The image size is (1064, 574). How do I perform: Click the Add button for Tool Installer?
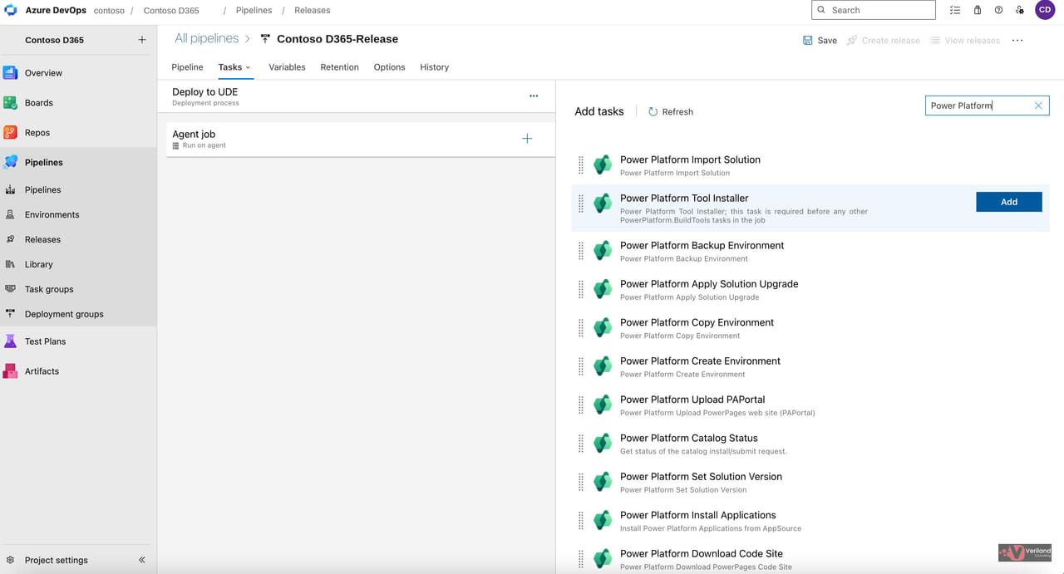1008,202
